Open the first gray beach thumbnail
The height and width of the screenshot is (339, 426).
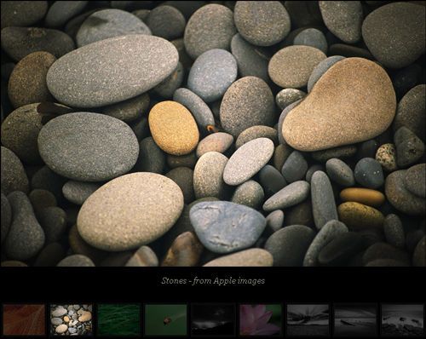point(308,319)
